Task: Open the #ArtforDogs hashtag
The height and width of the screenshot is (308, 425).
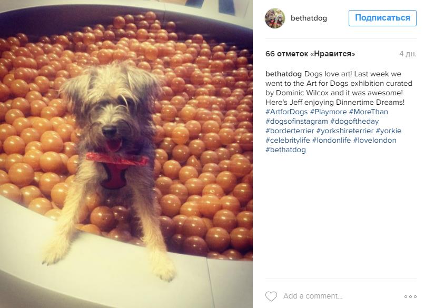Action: coord(286,112)
